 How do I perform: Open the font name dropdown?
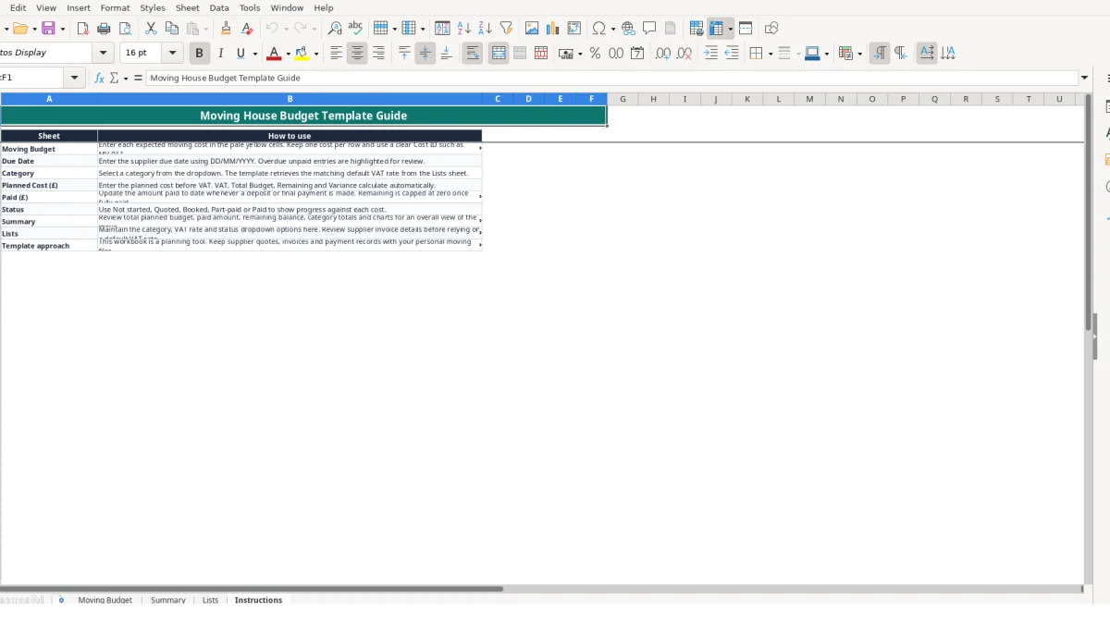[x=103, y=54]
